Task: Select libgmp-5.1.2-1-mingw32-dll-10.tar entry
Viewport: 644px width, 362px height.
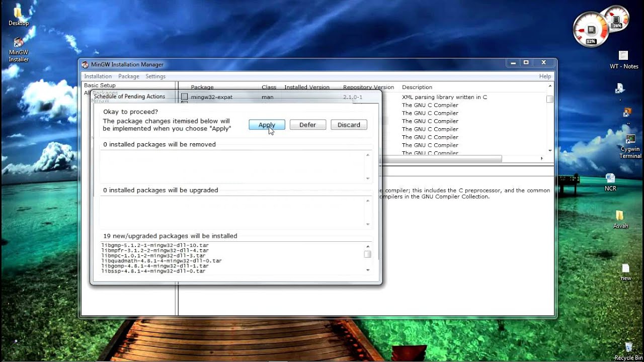Action: pos(155,245)
